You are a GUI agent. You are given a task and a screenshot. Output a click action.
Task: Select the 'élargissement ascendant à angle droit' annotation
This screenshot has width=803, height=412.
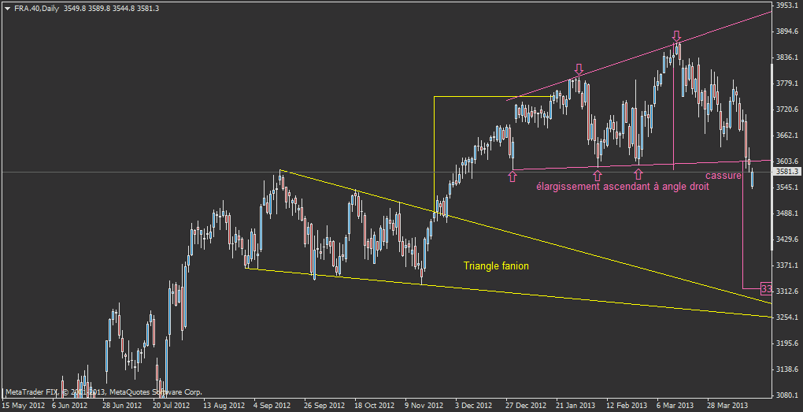click(622, 187)
